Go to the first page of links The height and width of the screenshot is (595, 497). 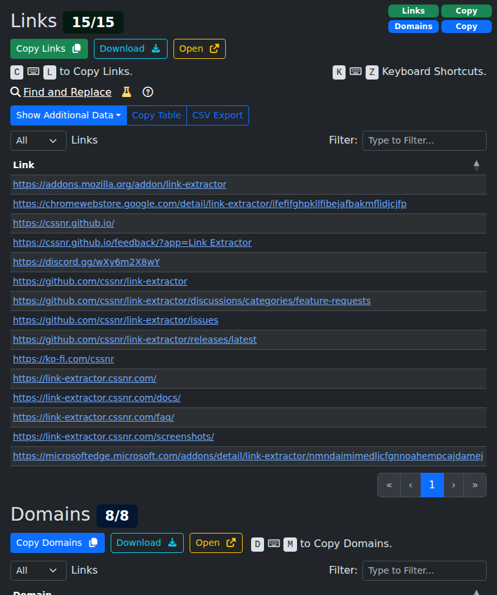click(389, 484)
